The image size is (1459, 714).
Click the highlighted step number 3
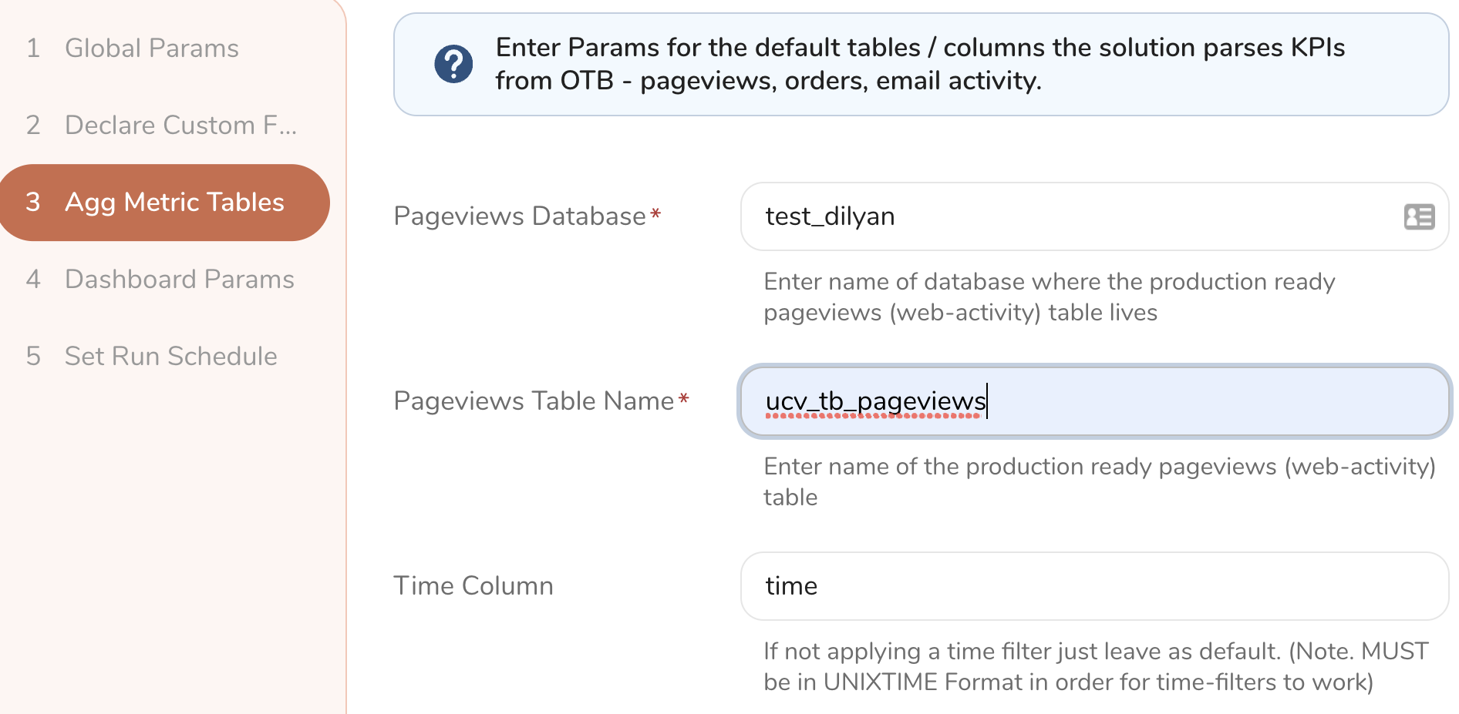(x=33, y=202)
